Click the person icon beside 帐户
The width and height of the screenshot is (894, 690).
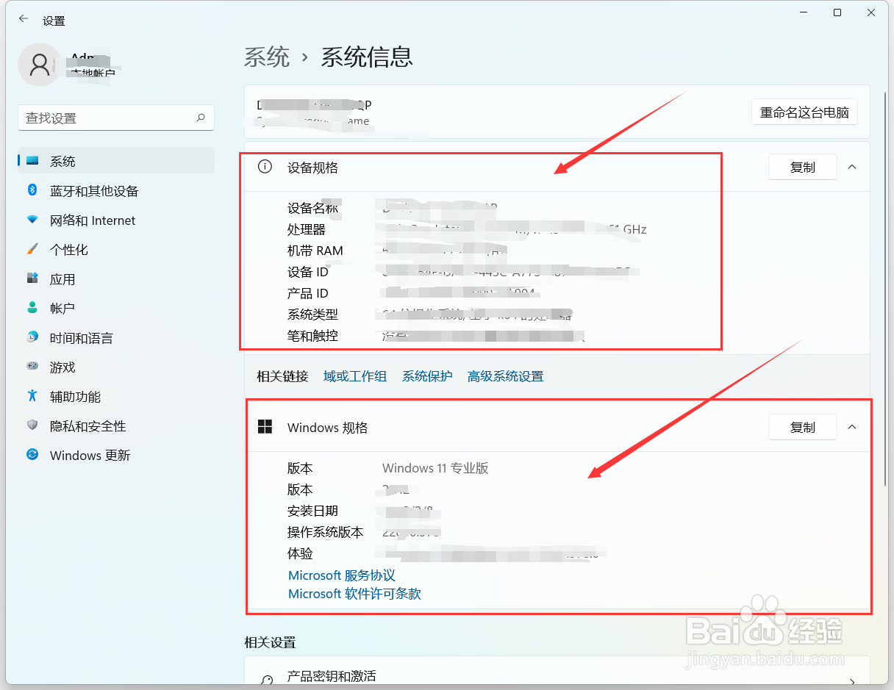[x=32, y=308]
